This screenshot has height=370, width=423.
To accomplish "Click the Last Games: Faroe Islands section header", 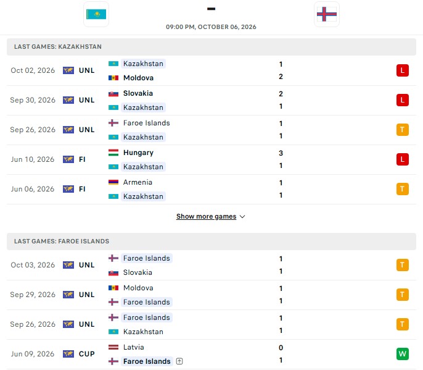I will pos(212,242).
